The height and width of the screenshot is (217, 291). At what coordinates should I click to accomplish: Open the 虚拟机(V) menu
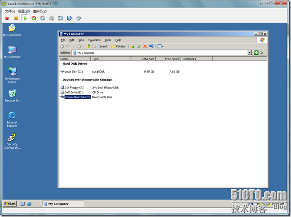(40, 11)
